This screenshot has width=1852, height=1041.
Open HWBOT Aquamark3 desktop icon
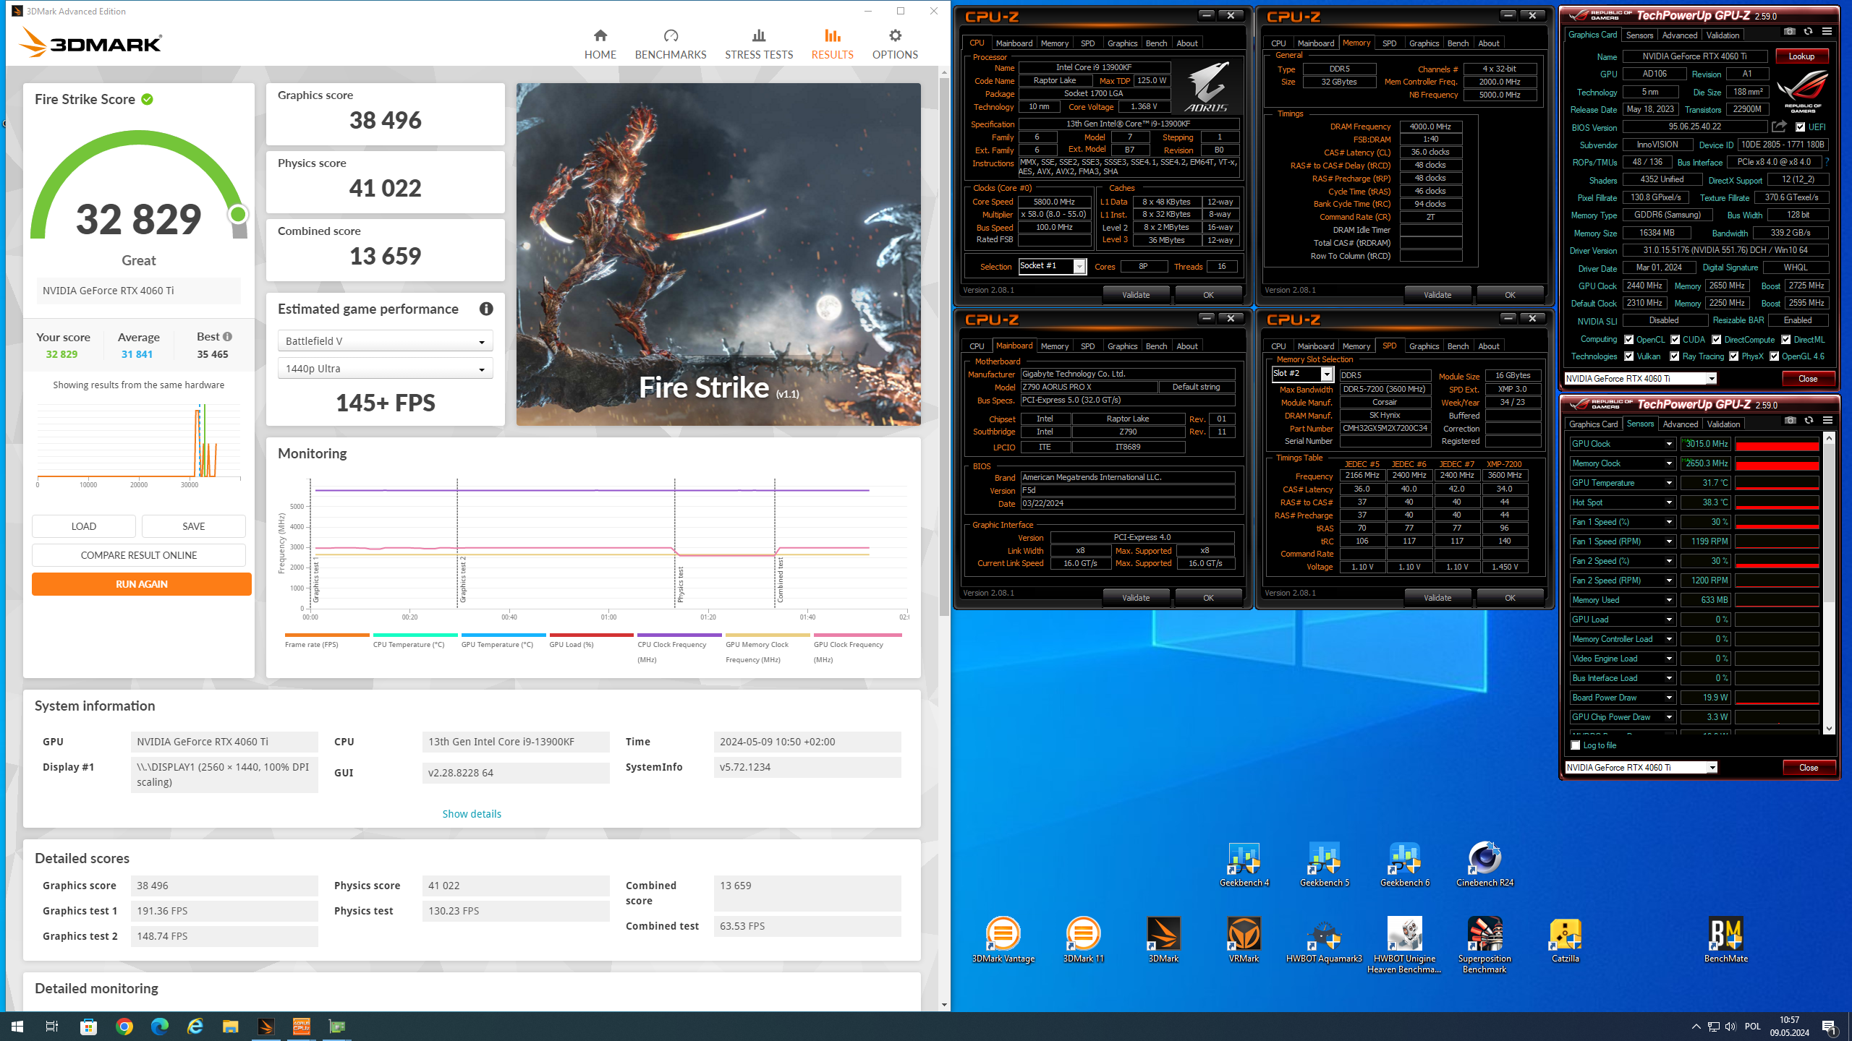coord(1324,940)
